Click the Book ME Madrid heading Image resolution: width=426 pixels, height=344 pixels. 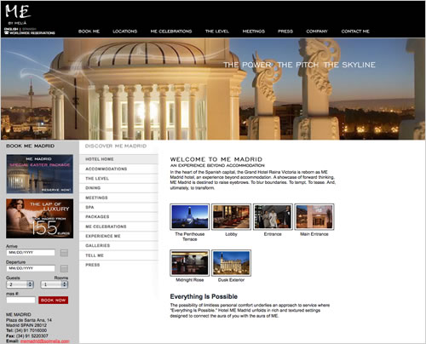(x=30, y=146)
